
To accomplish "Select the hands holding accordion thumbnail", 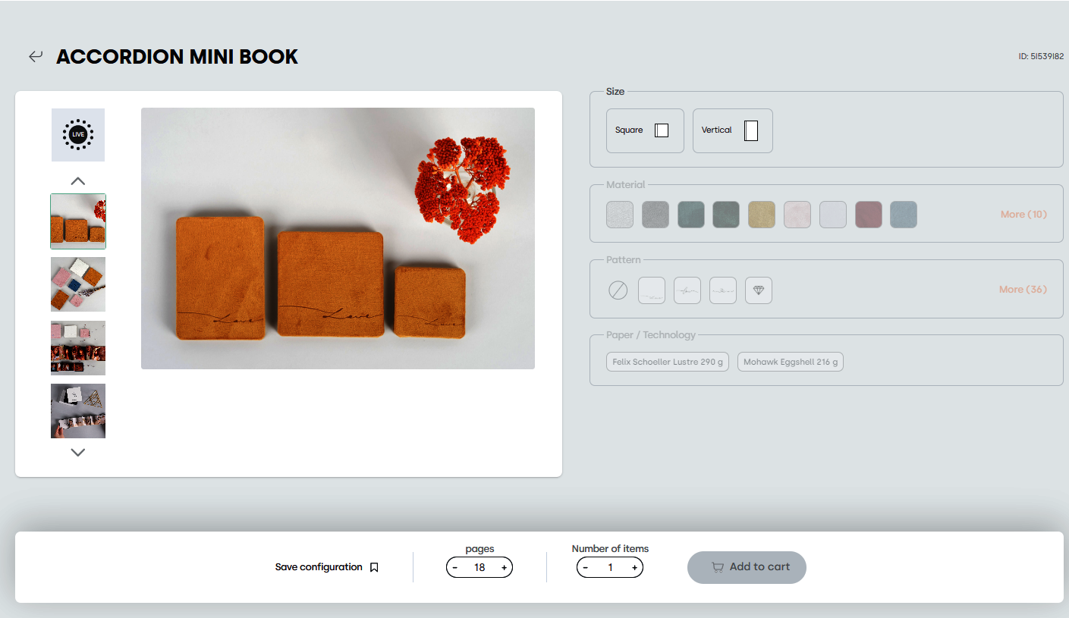I will (x=78, y=411).
